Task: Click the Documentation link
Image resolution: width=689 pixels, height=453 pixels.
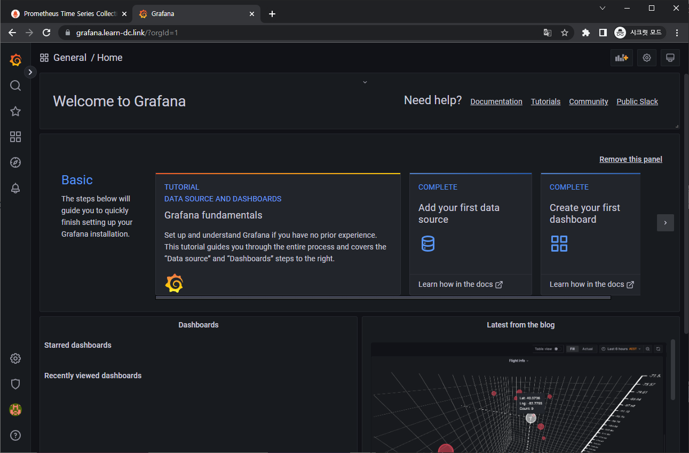Action: tap(496, 101)
